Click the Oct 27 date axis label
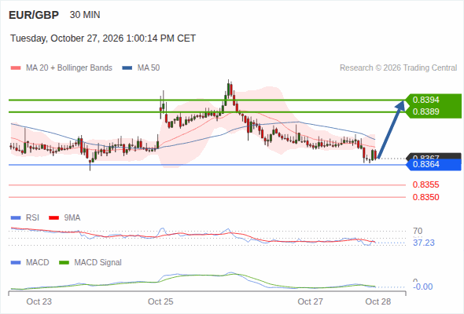 [x=310, y=302]
